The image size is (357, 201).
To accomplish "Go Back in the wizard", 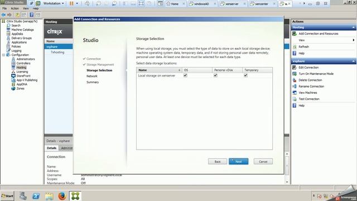I will (x=218, y=161).
